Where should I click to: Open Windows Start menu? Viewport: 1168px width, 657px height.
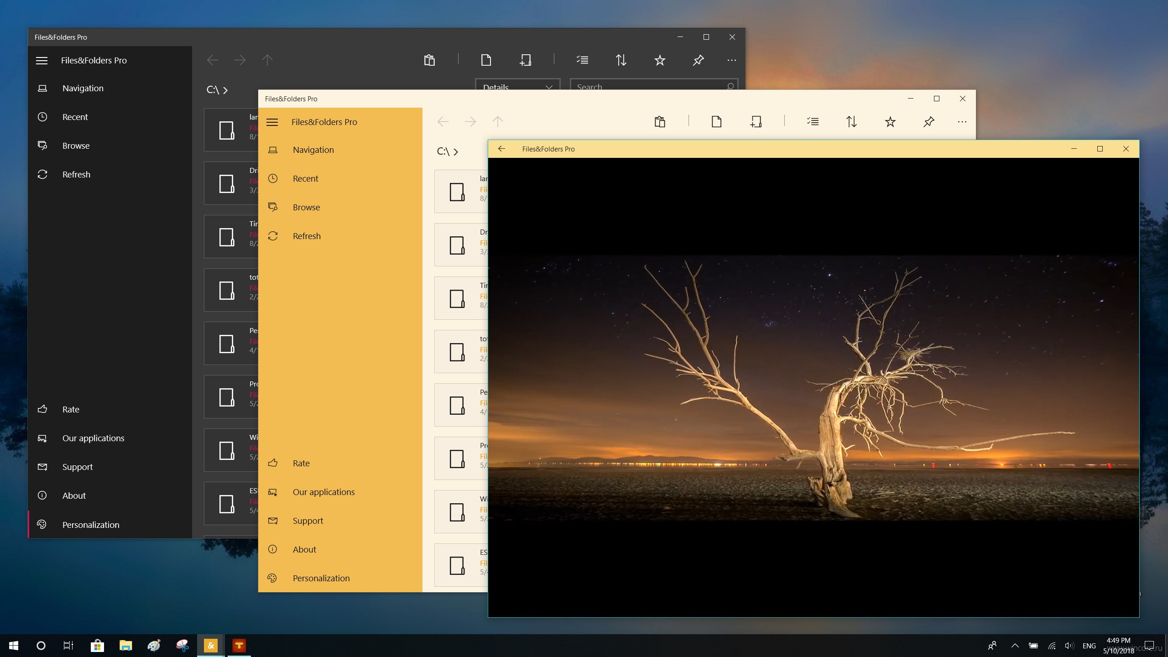coord(14,646)
